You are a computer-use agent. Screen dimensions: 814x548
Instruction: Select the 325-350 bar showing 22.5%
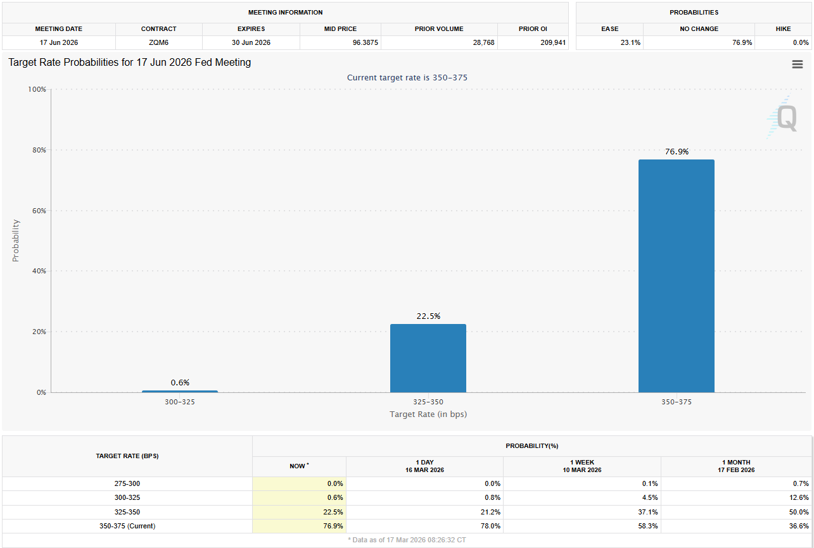[x=428, y=358]
